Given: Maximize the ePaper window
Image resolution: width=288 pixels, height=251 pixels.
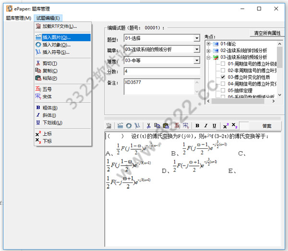Looking at the screenshot, I should (259, 9).
